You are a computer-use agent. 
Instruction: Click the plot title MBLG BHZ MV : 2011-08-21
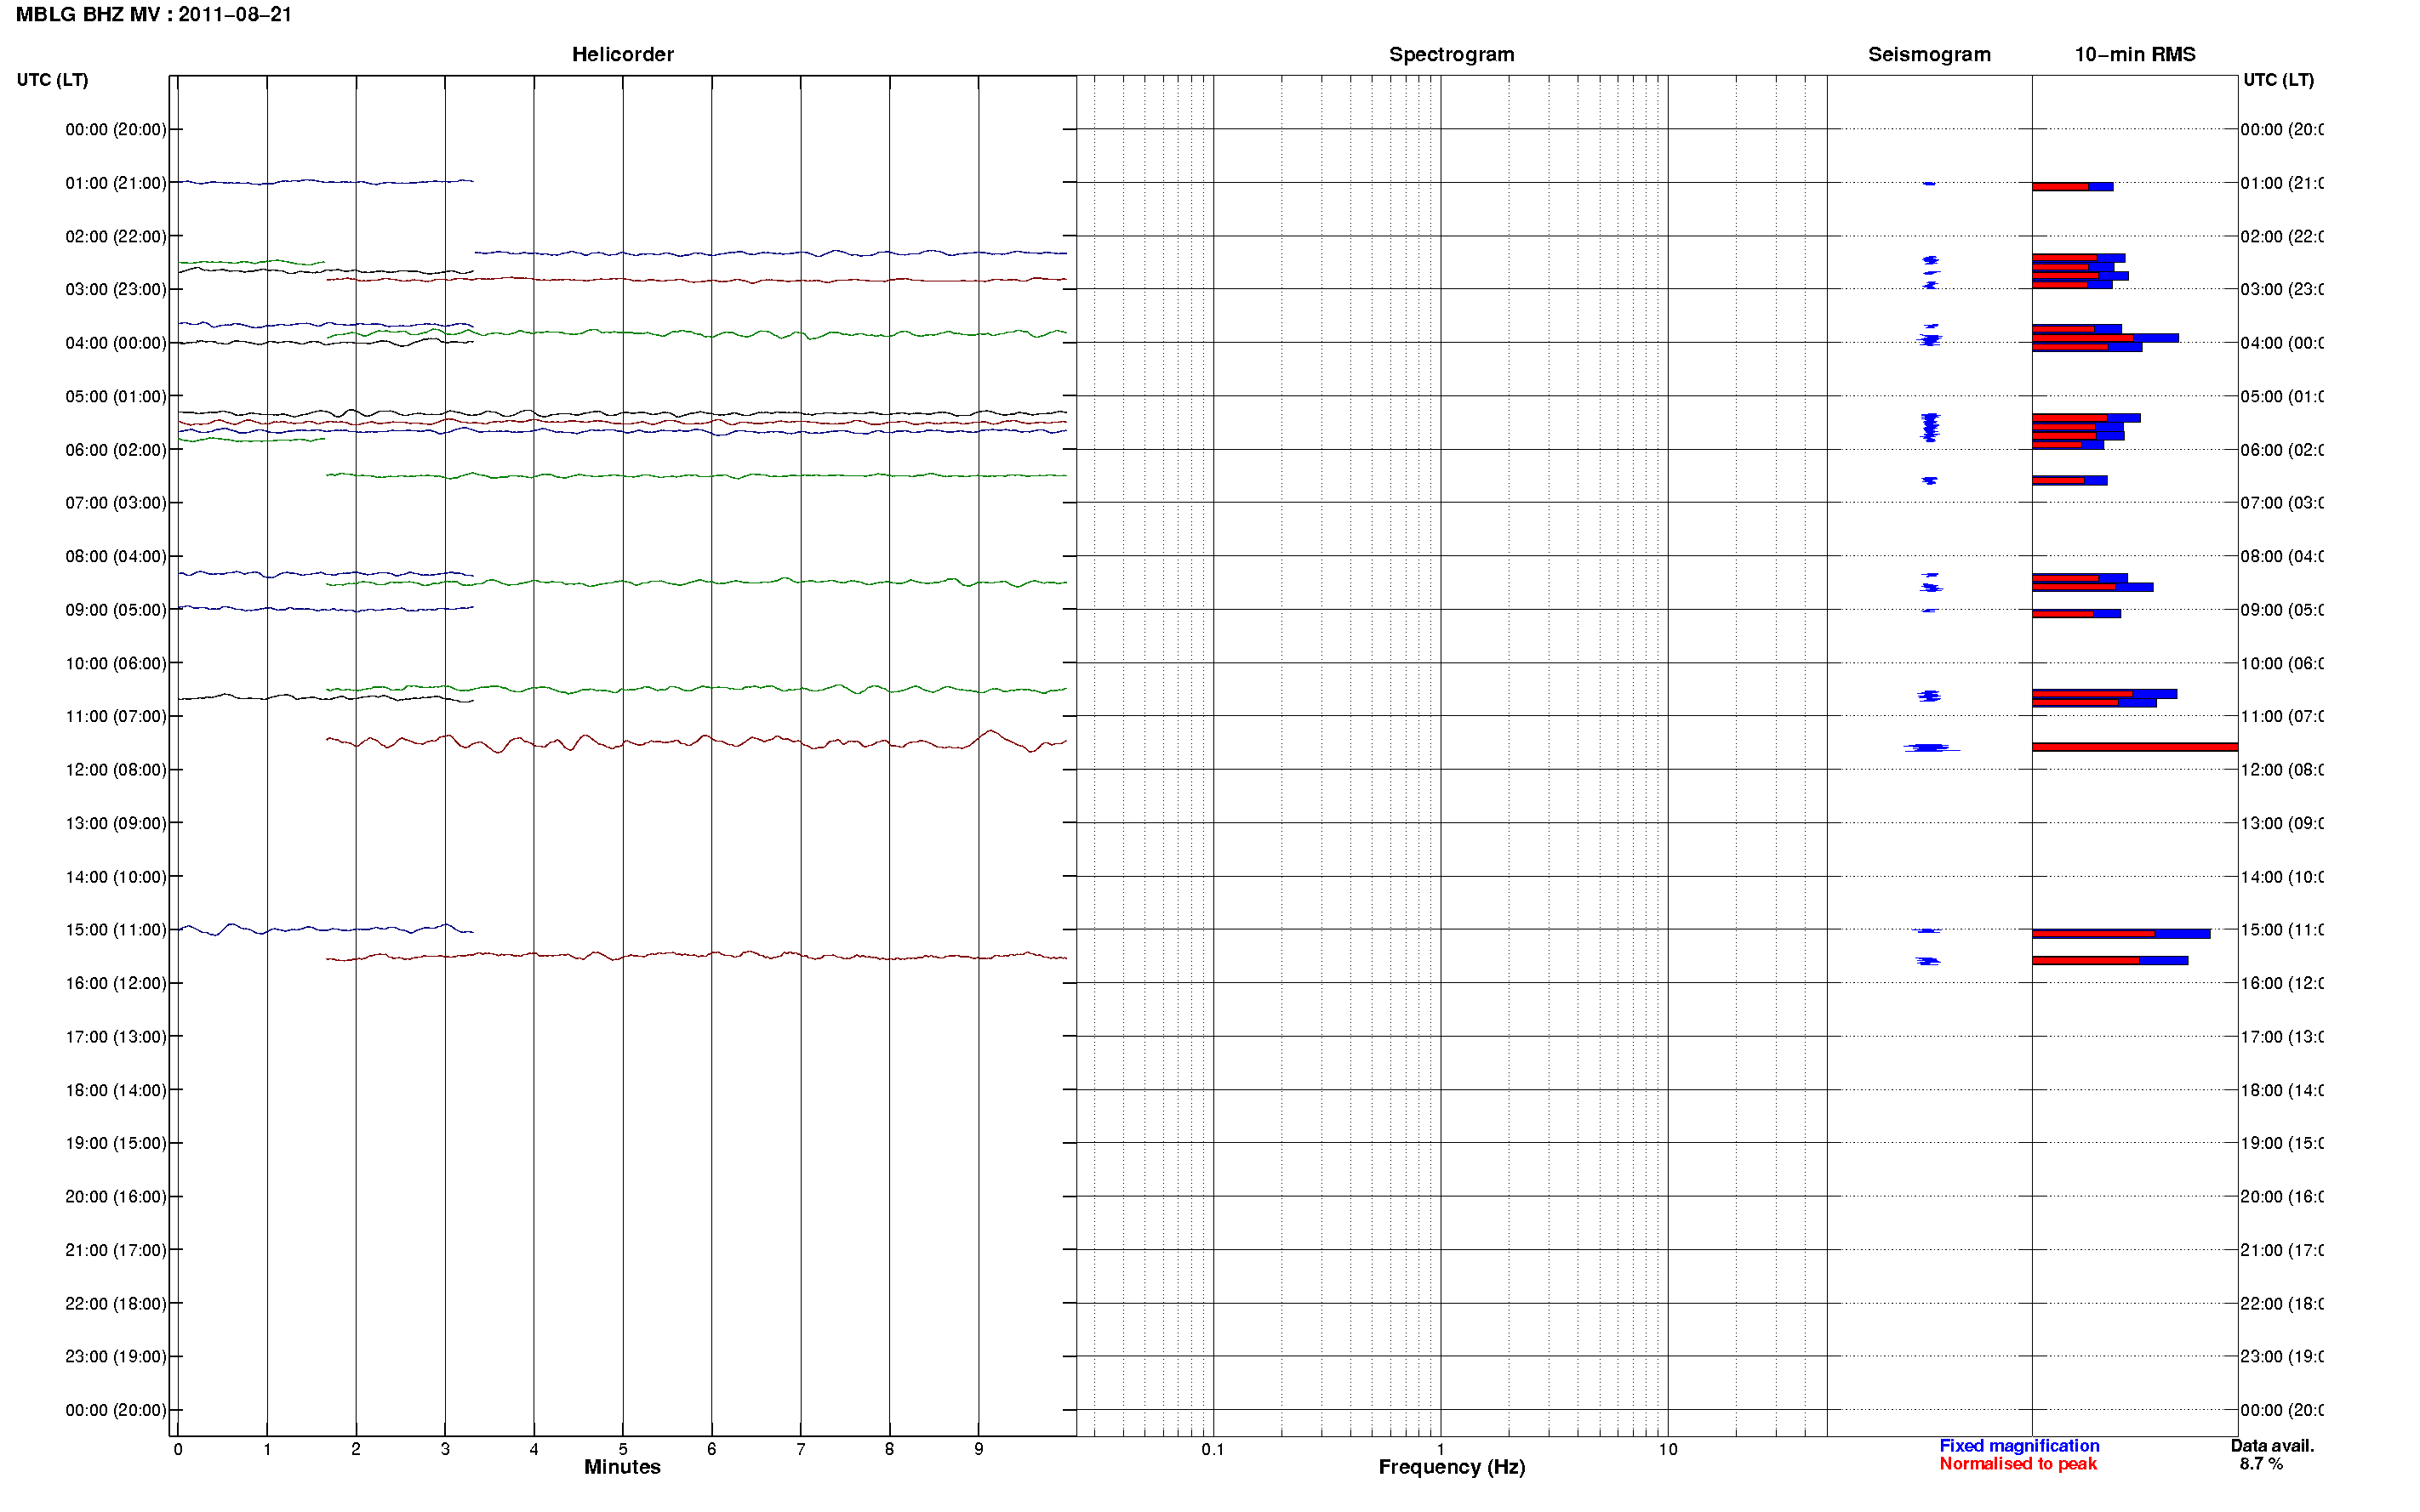pos(154,15)
